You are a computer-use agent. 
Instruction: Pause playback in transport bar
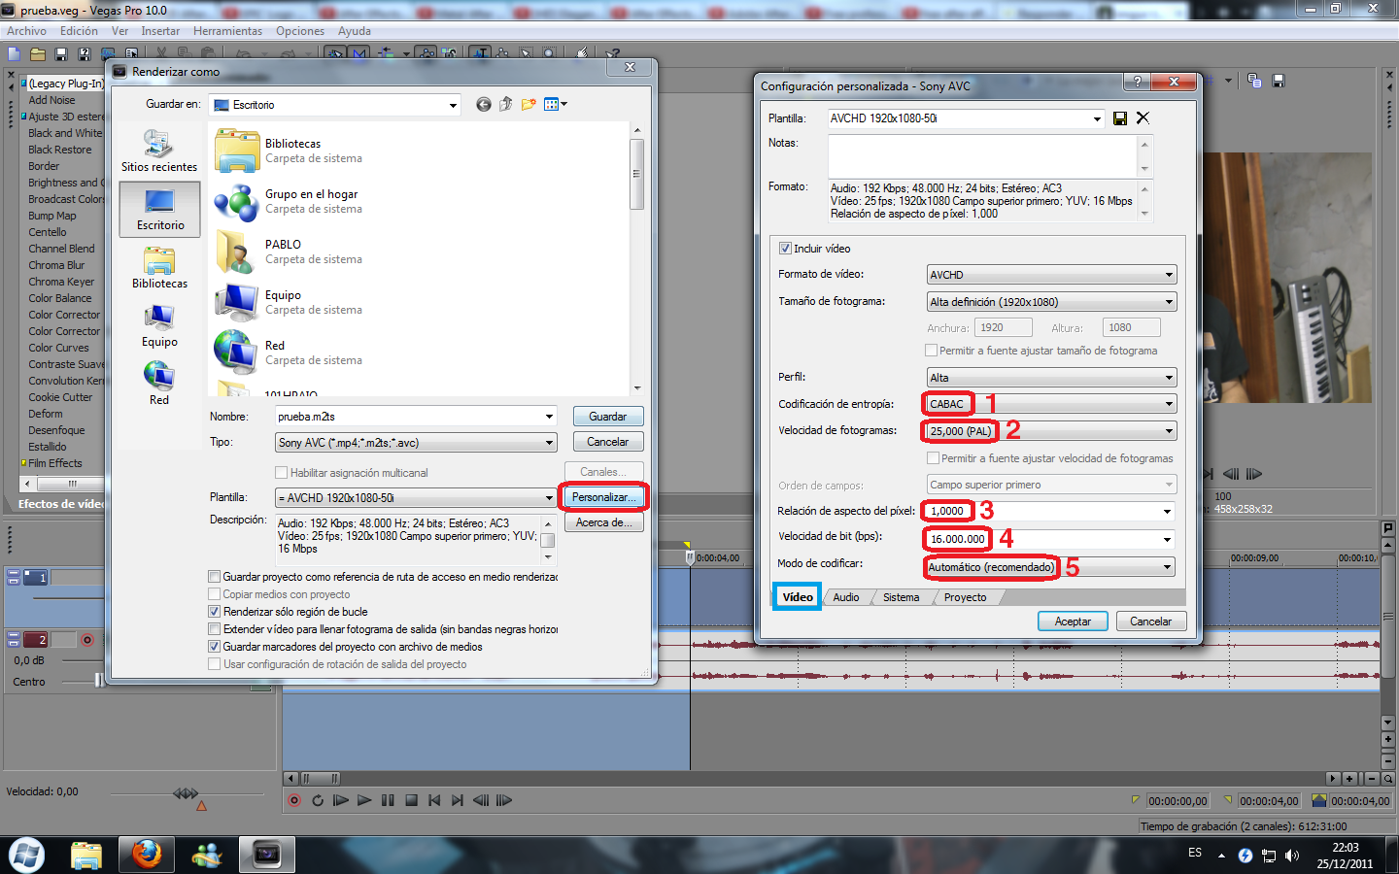388,800
